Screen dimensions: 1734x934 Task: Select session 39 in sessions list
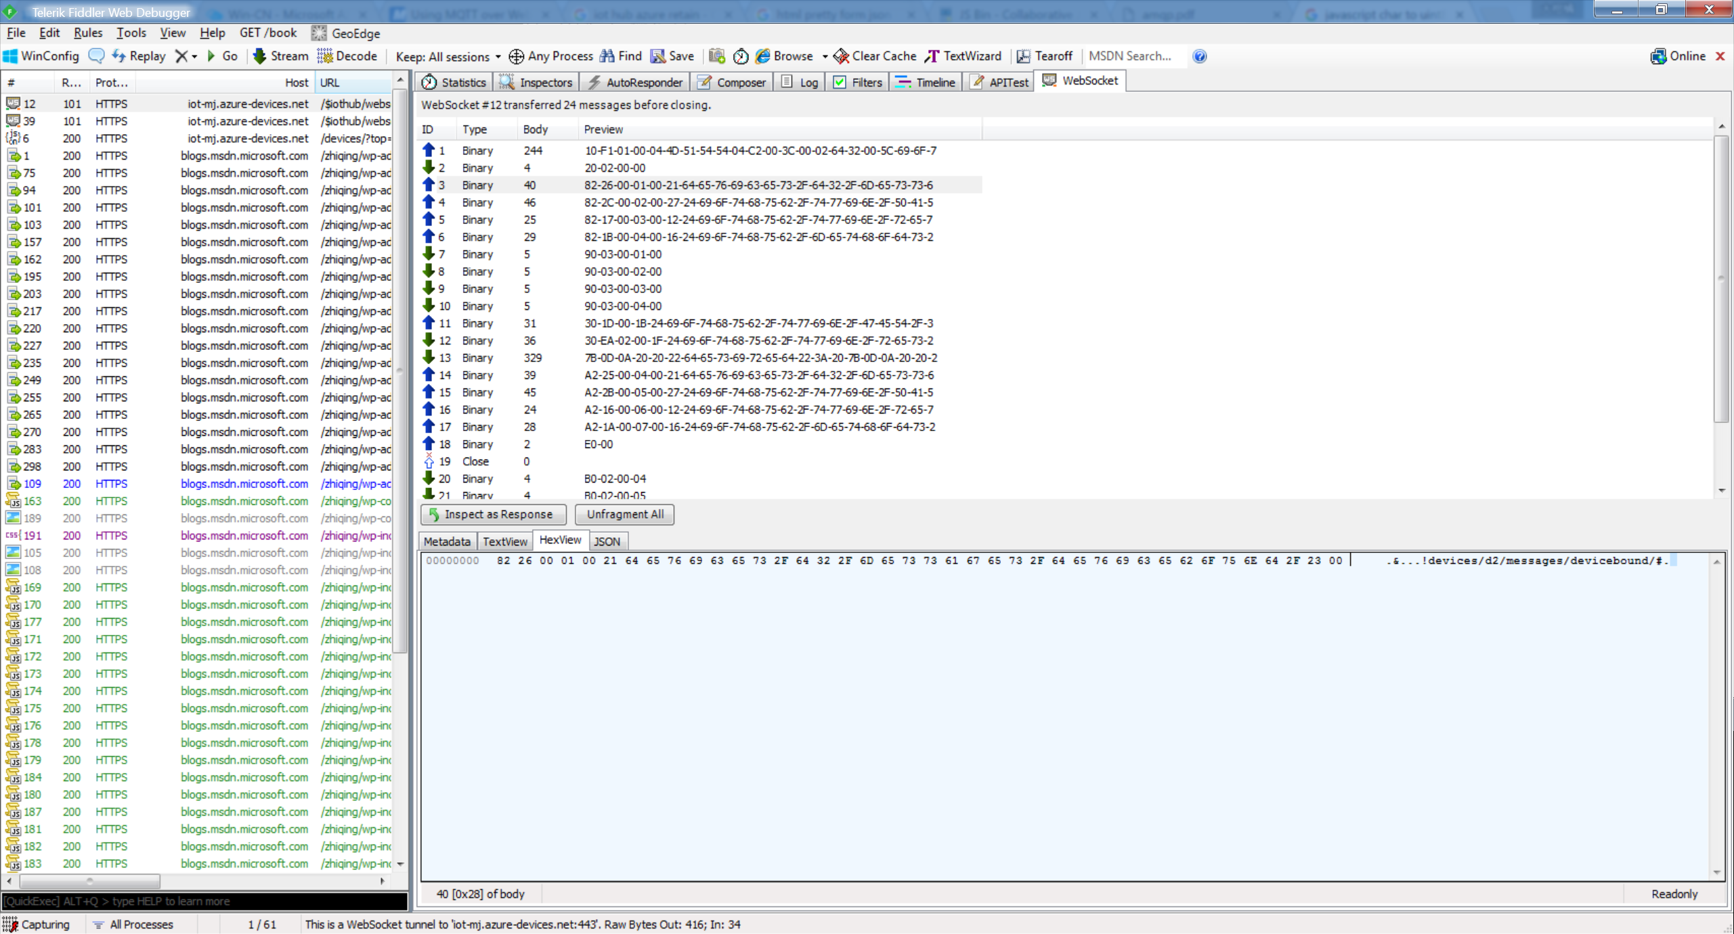(x=198, y=121)
